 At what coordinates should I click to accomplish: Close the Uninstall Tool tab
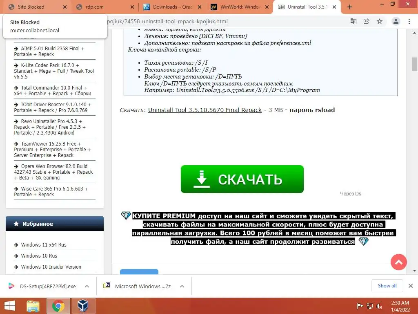334,7
